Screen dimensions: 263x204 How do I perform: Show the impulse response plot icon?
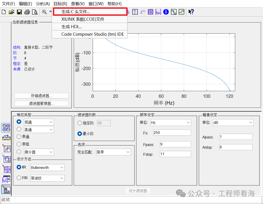(x=135, y=12)
